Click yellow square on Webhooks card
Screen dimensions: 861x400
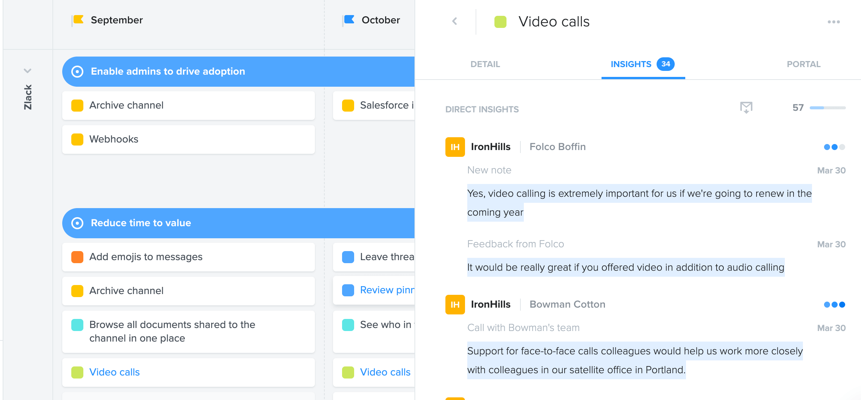[x=77, y=139]
